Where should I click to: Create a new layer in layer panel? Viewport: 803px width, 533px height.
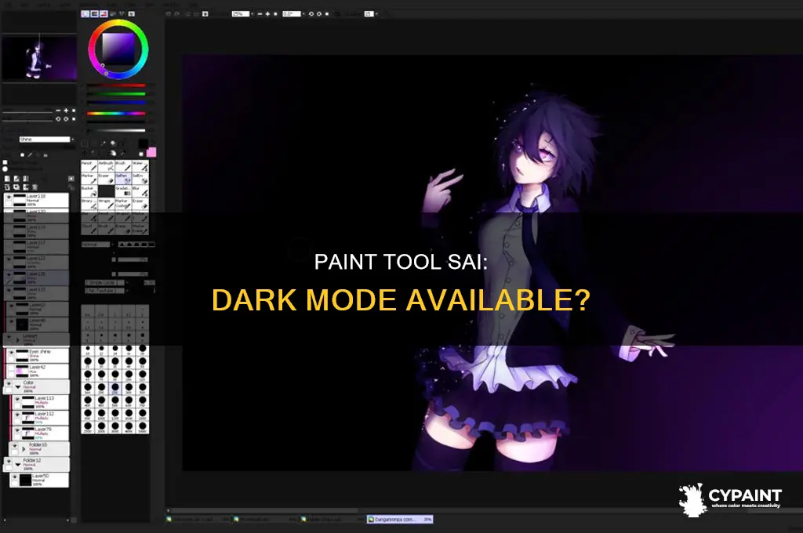(x=8, y=179)
